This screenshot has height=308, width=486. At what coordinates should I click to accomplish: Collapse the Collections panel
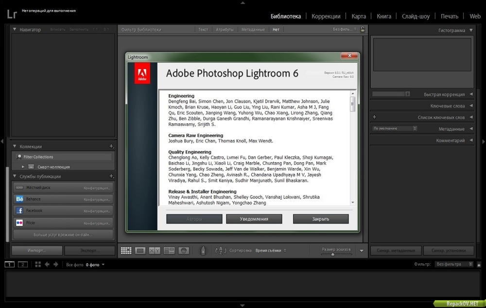point(15,146)
